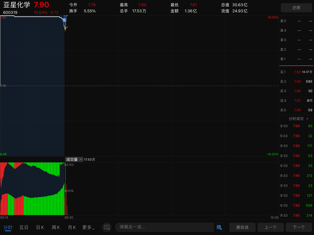Click the stock name 亚星化学
The image size is (314, 235).
[x=17, y=5]
